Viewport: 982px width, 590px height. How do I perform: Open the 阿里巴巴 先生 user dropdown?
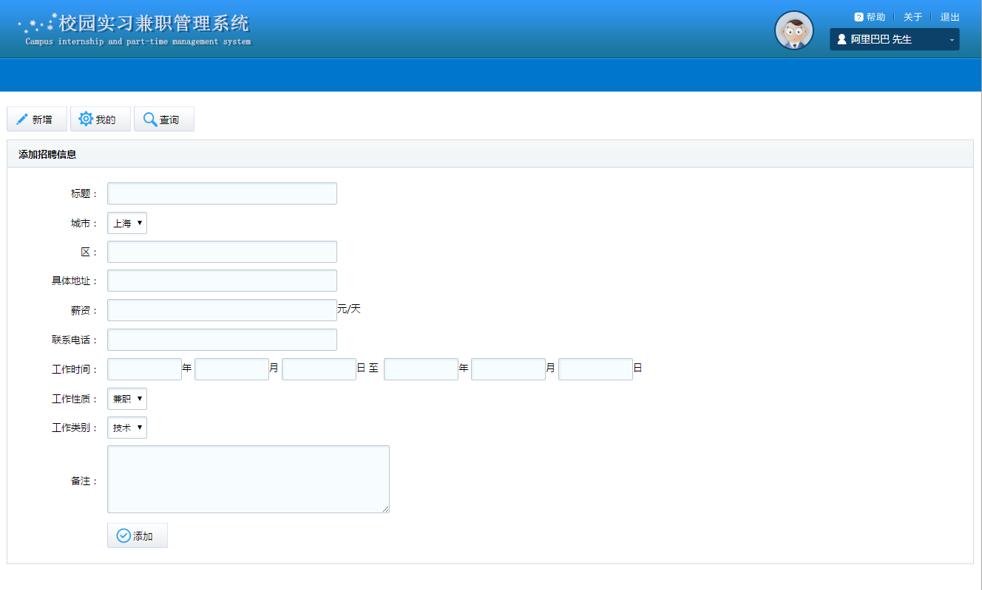coord(895,39)
